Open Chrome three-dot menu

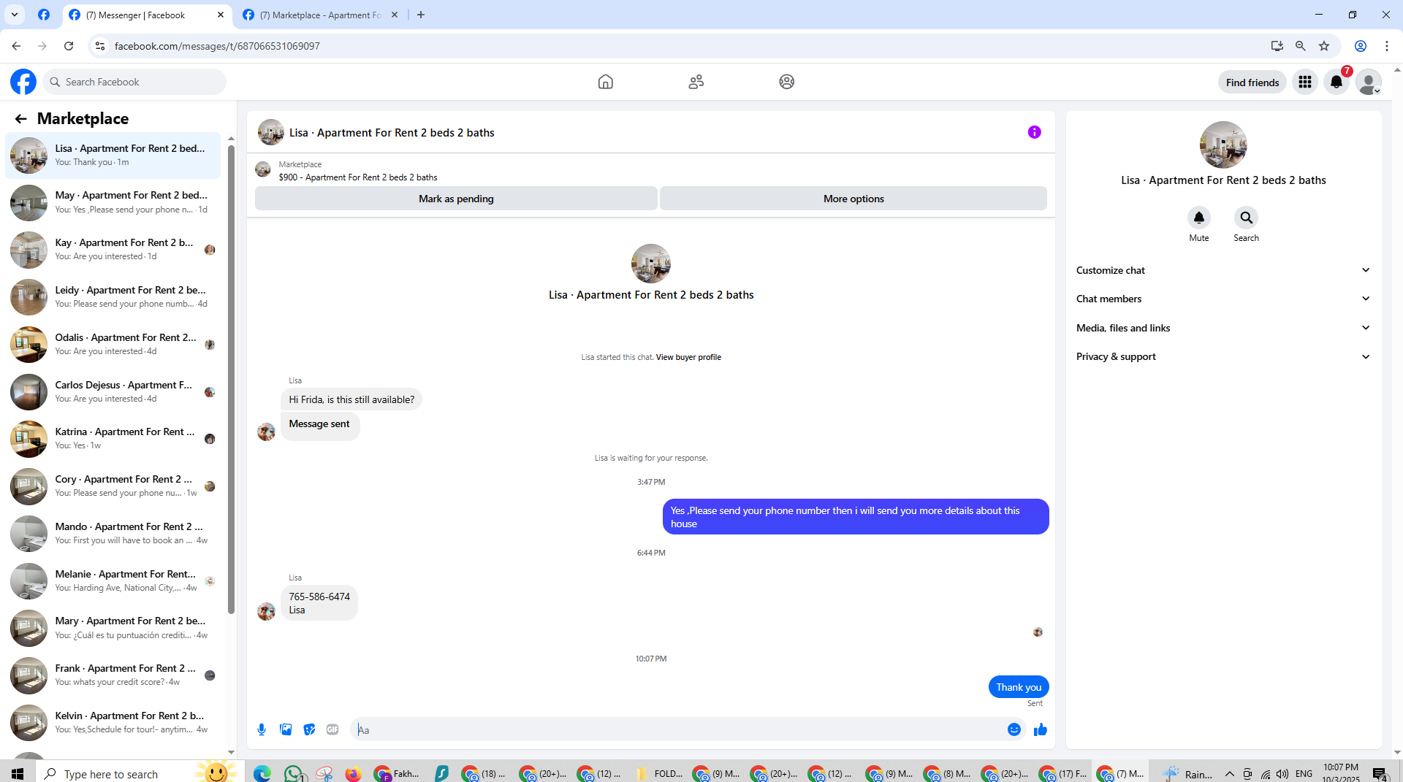1387,46
